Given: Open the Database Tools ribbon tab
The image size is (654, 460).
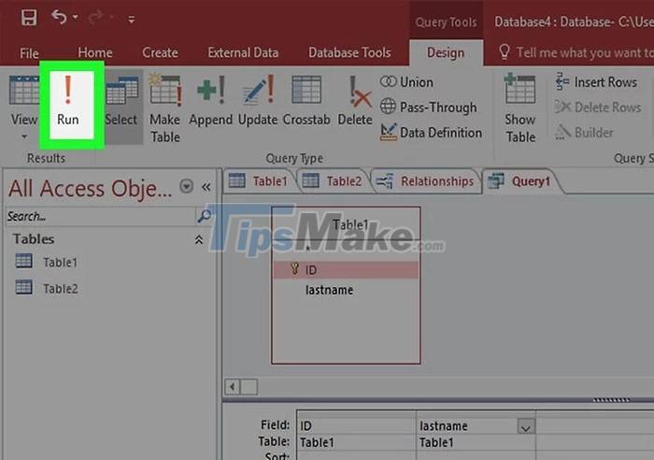Looking at the screenshot, I should (x=349, y=52).
